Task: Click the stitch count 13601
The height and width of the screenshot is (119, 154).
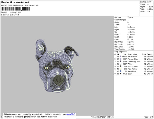Action: 124,57
